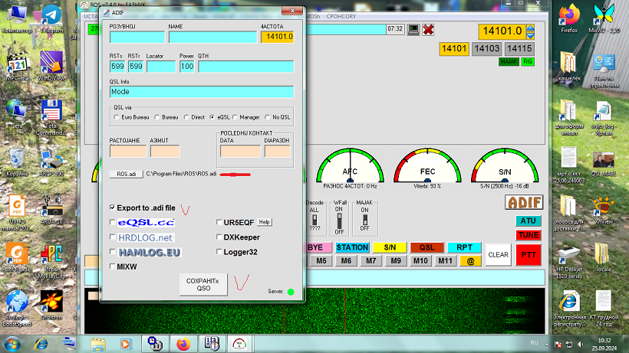
Task: Click the red X icon near the clock
Action: (428, 29)
